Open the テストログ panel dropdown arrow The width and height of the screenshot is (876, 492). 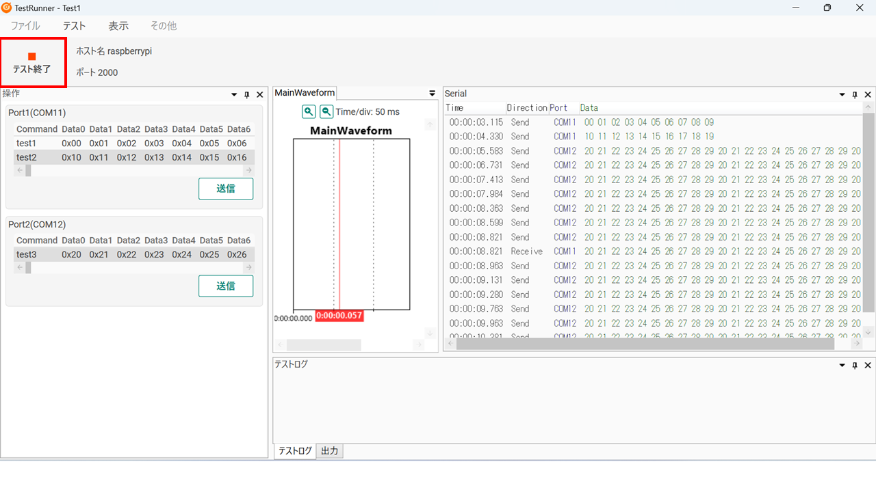click(841, 365)
